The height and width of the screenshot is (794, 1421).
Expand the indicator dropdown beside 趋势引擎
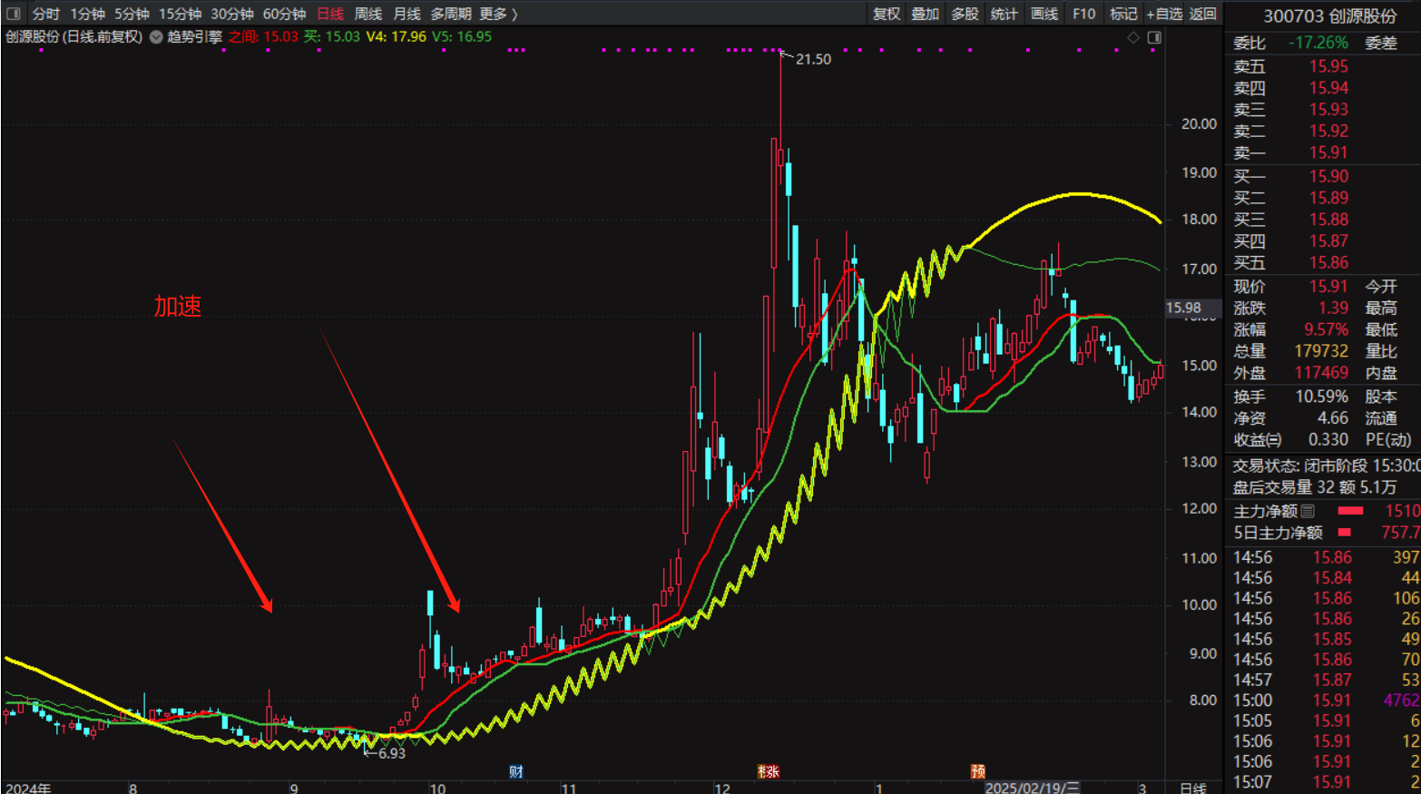pyautogui.click(x=156, y=37)
